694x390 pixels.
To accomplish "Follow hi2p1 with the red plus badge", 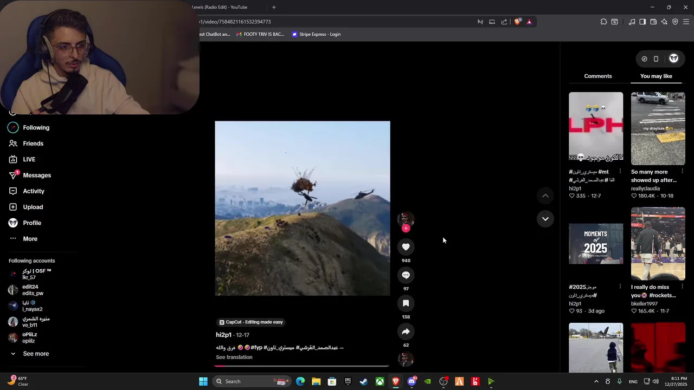I will click(x=406, y=229).
